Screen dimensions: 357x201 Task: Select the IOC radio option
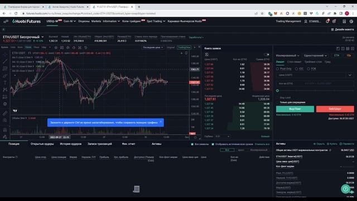(x=296, y=69)
